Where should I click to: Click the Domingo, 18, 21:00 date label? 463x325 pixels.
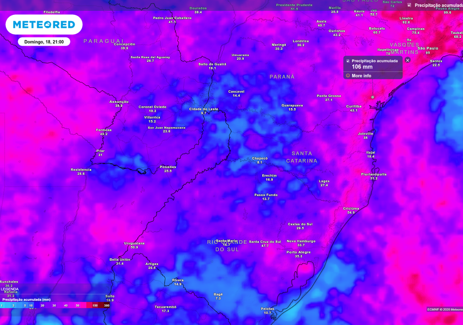44,42
